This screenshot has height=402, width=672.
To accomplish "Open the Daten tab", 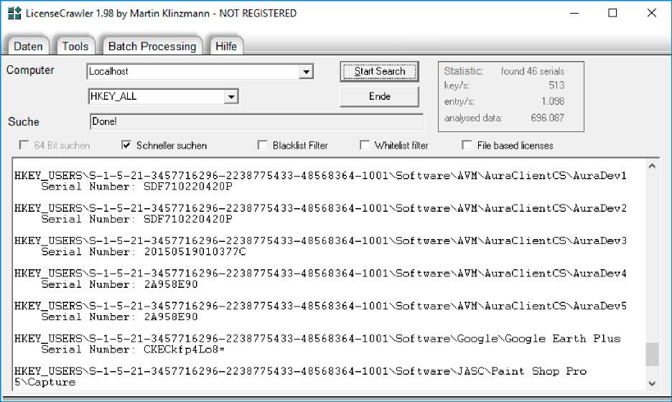I will (28, 46).
